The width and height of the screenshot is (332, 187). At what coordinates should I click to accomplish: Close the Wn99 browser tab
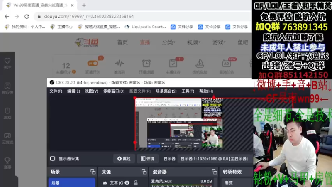pos(72,5)
